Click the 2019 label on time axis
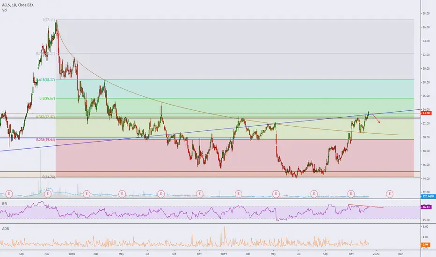This screenshot has height=257, width=436. [x=224, y=254]
